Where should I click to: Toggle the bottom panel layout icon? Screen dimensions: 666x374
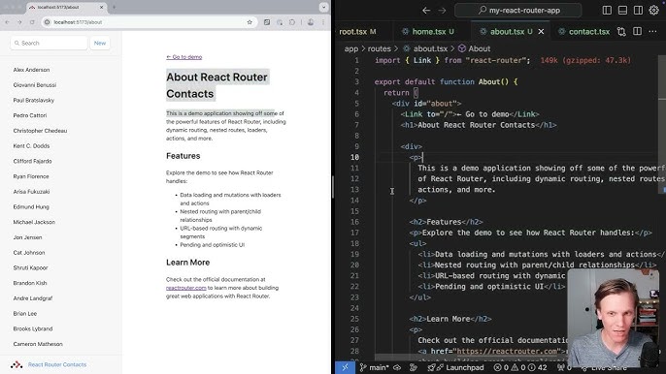coord(622,11)
